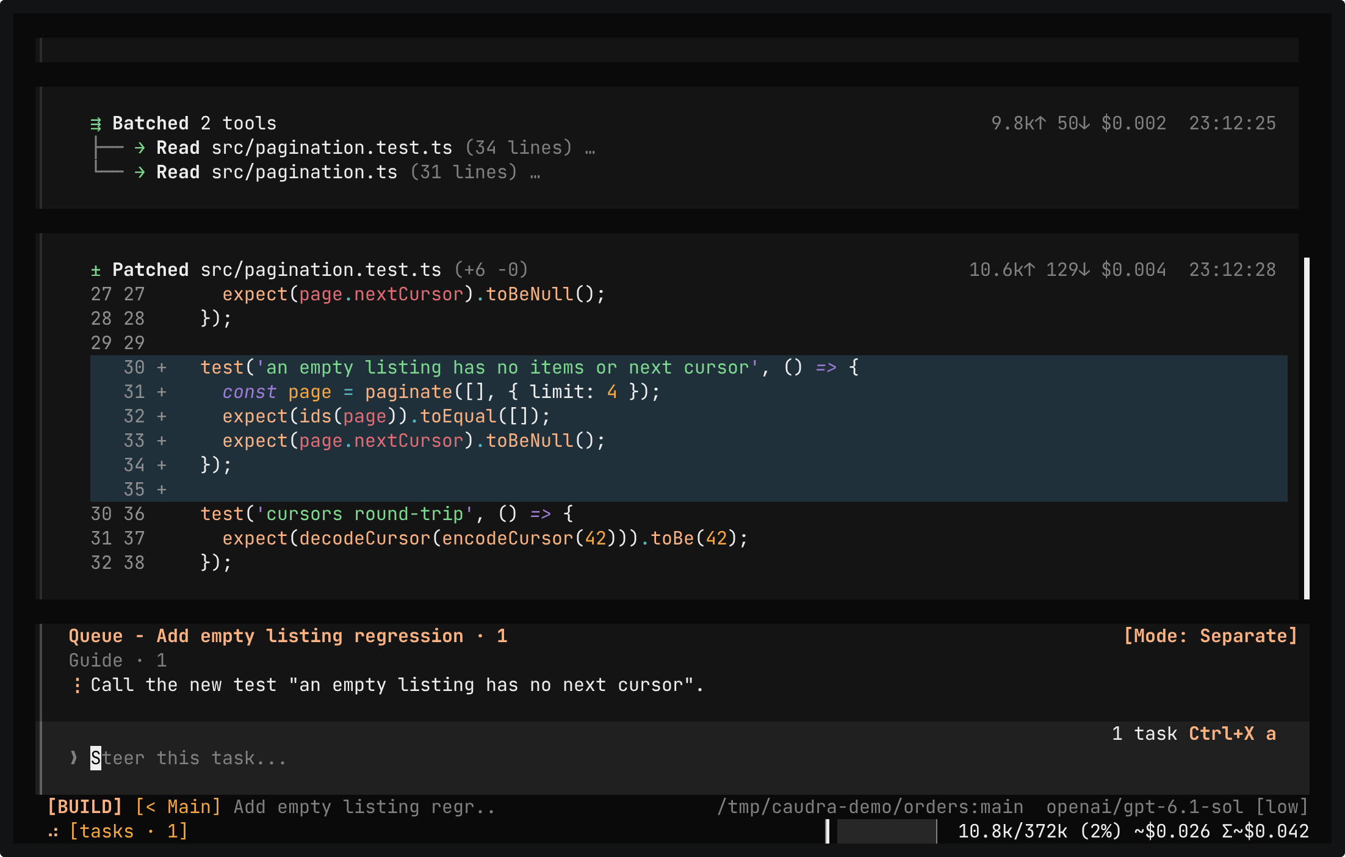The image size is (1345, 857).
Task: Click the Patched src/pagination.test.ts heading
Action: pos(276,270)
